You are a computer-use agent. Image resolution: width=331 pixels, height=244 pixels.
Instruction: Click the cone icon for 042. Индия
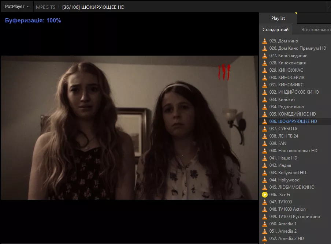(x=264, y=165)
